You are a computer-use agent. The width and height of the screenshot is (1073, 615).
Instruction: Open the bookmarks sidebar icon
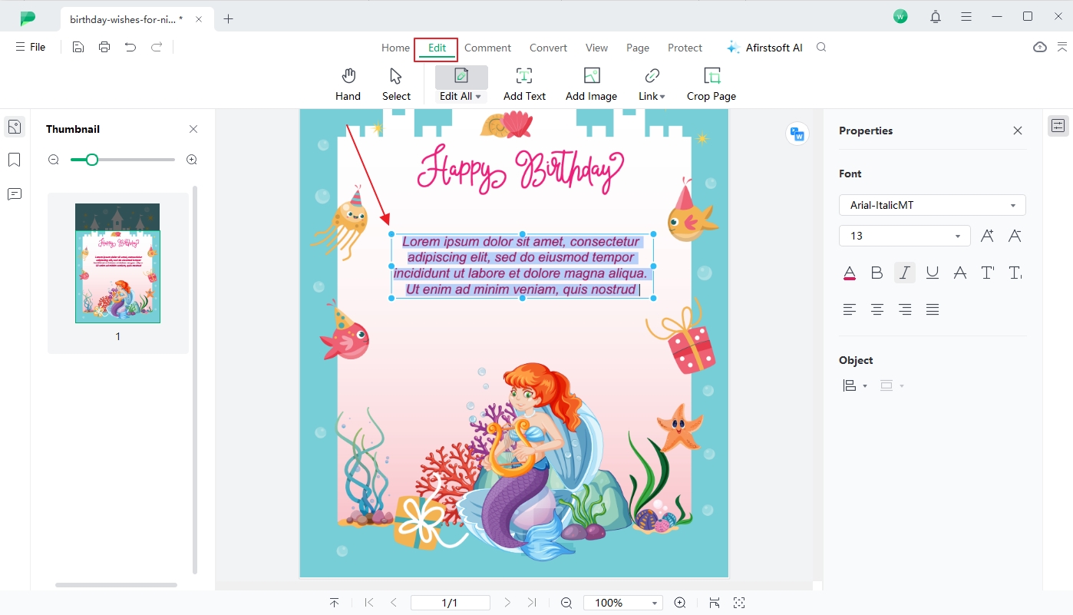pyautogui.click(x=15, y=160)
